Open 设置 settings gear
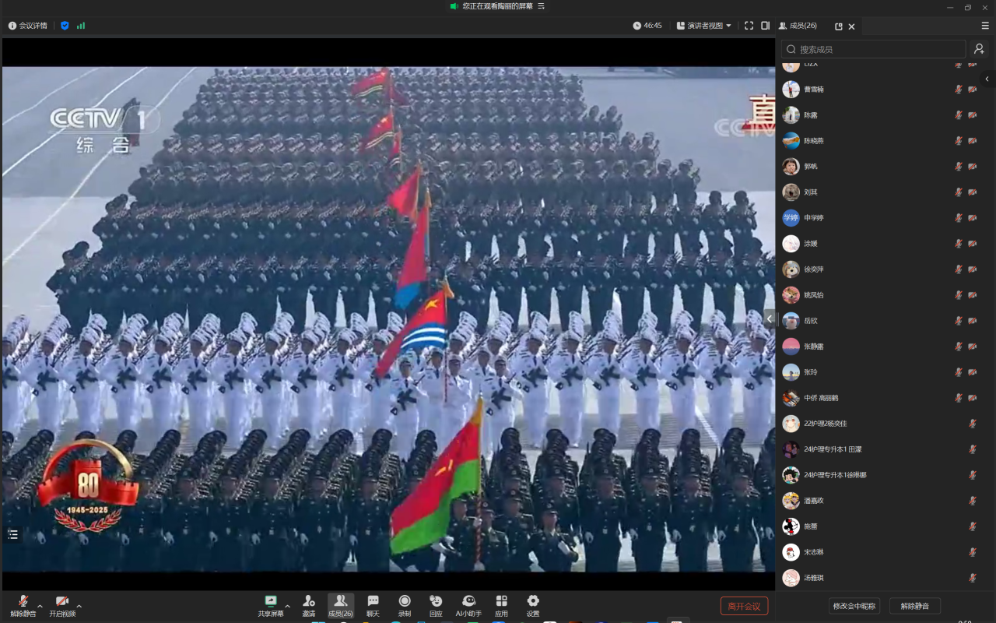 (533, 605)
